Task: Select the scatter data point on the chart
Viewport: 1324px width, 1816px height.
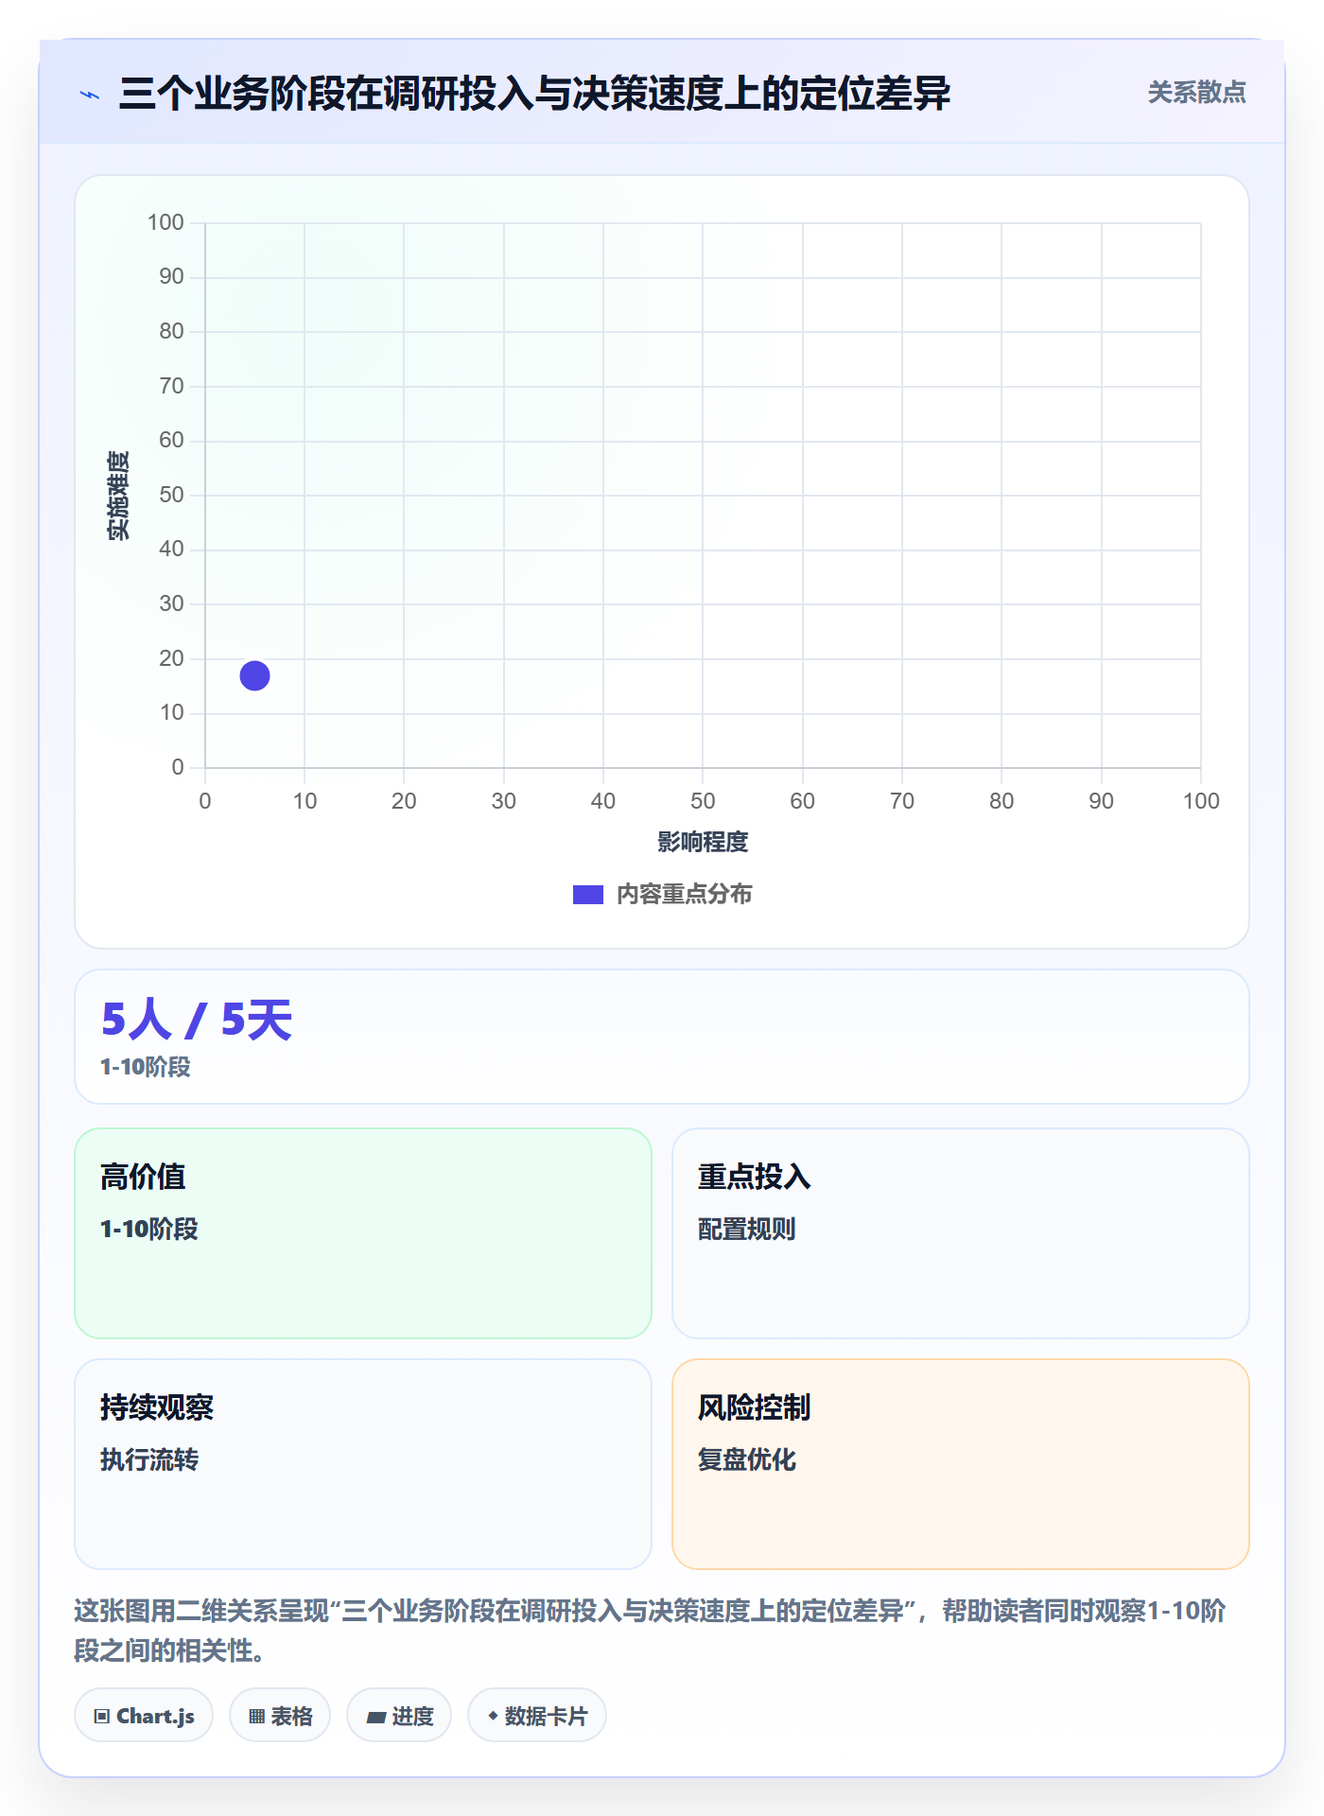Action: click(x=254, y=675)
